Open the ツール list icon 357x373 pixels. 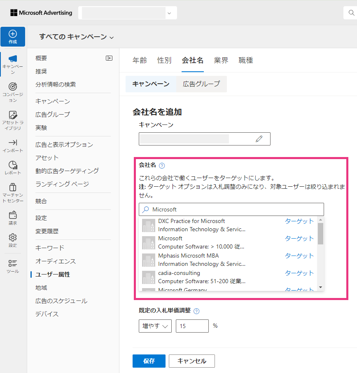[13, 263]
